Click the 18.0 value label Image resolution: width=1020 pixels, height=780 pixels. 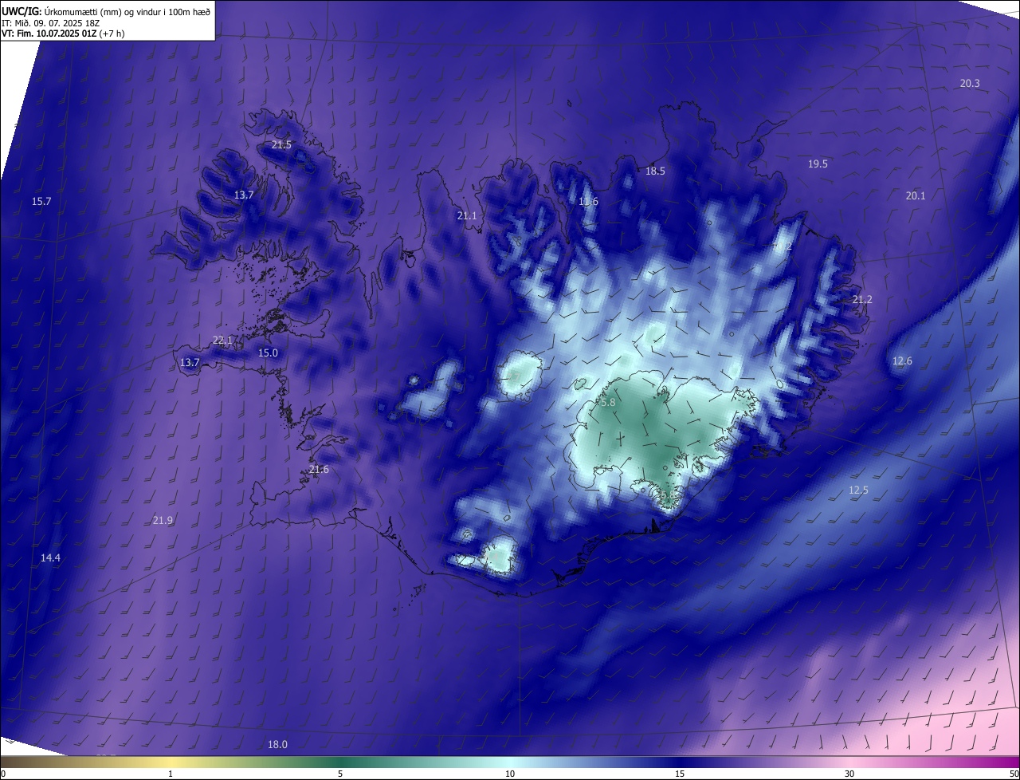[x=277, y=745]
